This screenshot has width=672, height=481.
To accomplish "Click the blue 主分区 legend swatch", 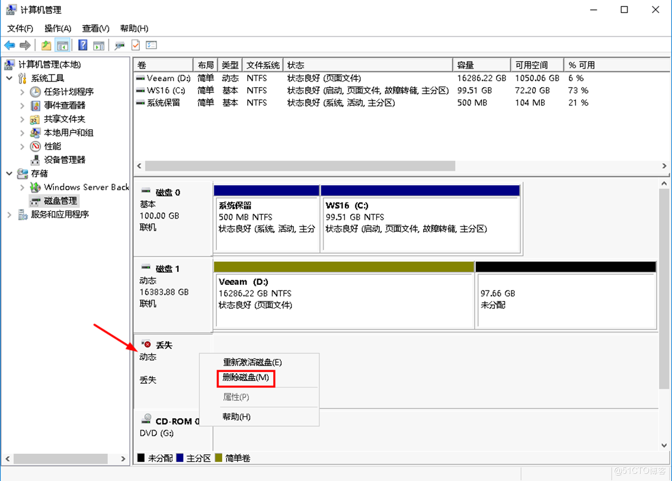I will click(x=180, y=458).
